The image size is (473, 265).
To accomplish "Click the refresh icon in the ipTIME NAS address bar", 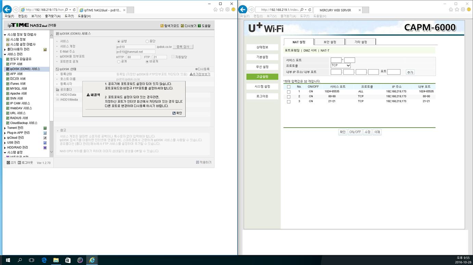I will click(x=74, y=10).
